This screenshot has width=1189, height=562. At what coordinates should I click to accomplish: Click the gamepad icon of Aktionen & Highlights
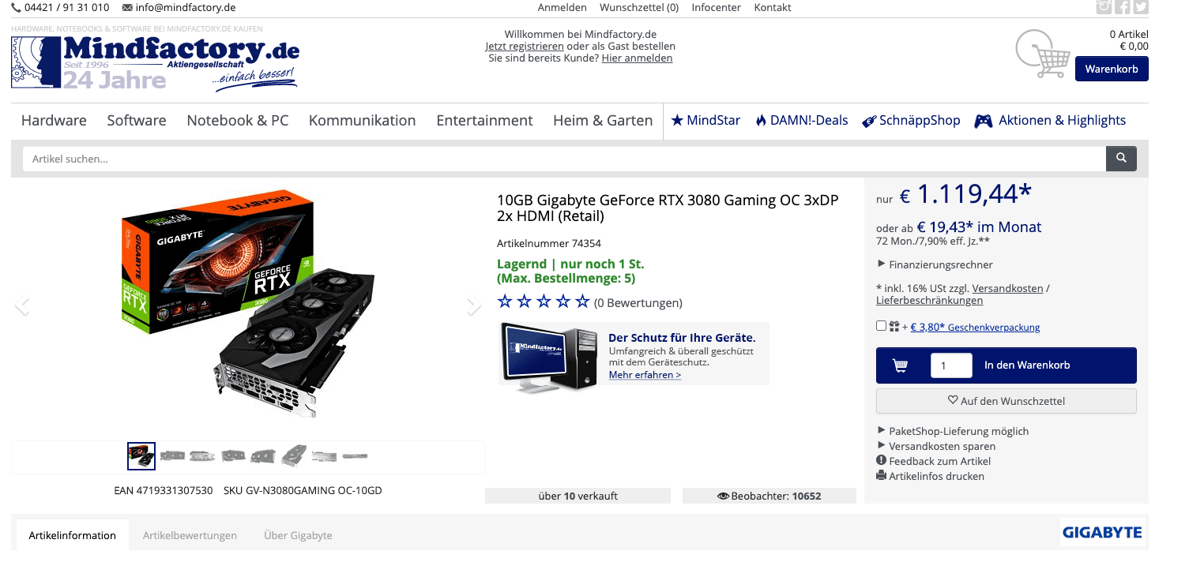[984, 121]
